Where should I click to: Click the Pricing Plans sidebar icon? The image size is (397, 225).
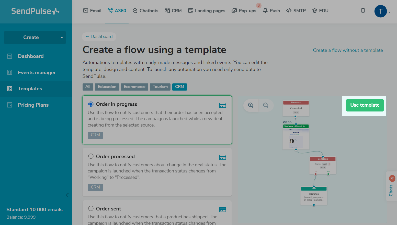tap(9, 105)
